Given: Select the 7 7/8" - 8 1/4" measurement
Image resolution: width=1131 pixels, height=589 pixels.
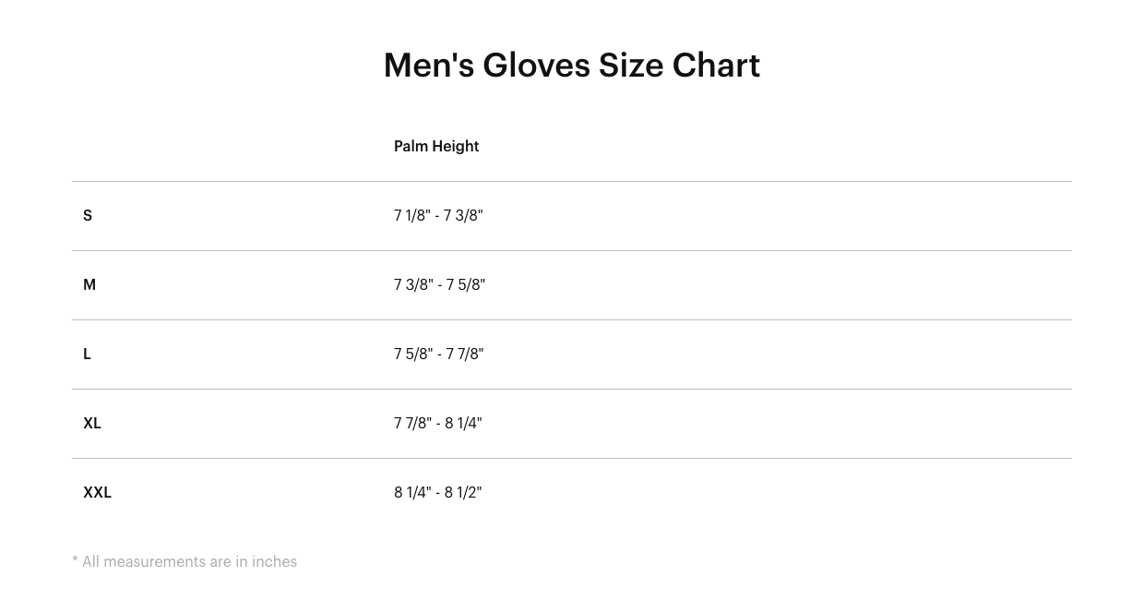Looking at the screenshot, I should (x=437, y=423).
